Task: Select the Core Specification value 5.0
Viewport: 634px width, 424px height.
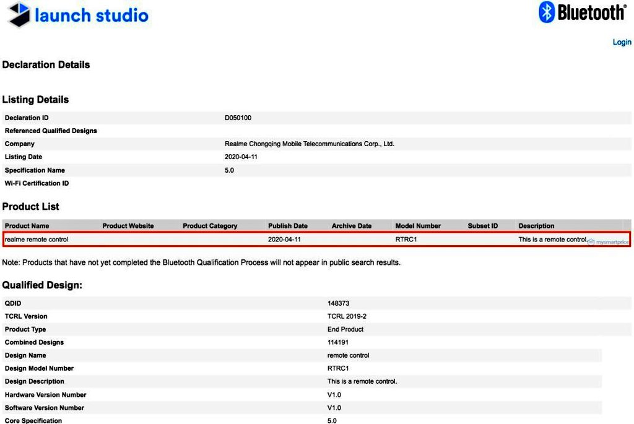Action: [332, 420]
